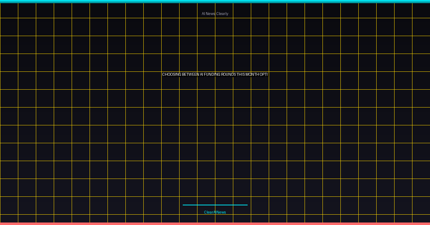
Task: Click the "AI News Clearly" header title
Action: pyautogui.click(x=215, y=14)
